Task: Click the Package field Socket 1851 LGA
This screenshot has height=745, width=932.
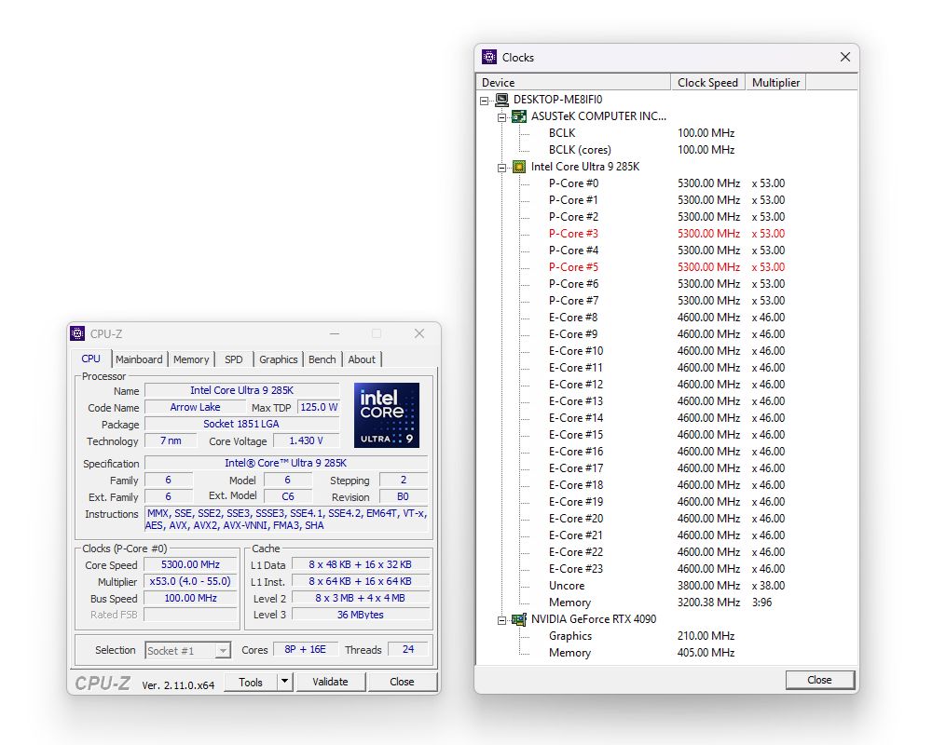Action: coord(242,424)
